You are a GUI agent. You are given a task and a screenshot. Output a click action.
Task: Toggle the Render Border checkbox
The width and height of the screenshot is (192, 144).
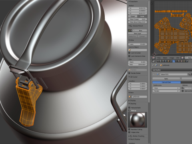pyautogui.click(x=129, y=73)
